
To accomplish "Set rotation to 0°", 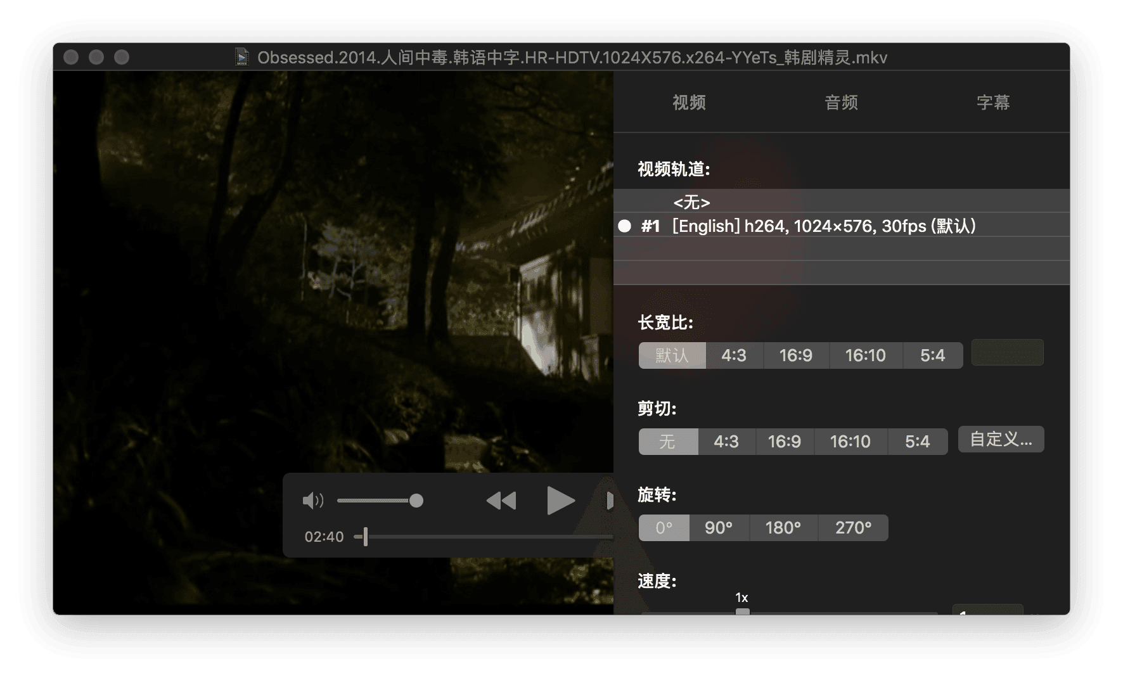I will pyautogui.click(x=664, y=528).
